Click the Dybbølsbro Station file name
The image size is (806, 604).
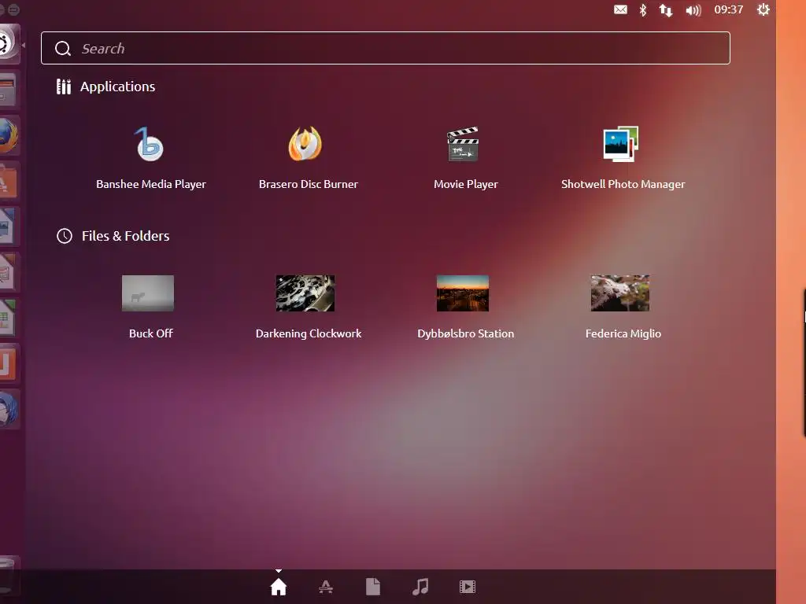pos(466,333)
